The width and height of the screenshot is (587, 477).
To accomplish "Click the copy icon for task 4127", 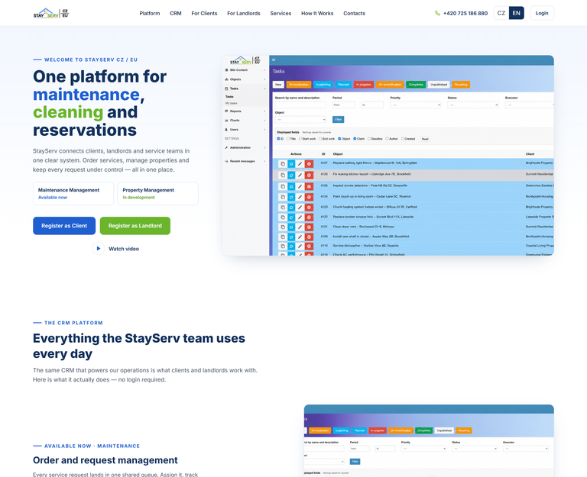I will (x=283, y=164).
